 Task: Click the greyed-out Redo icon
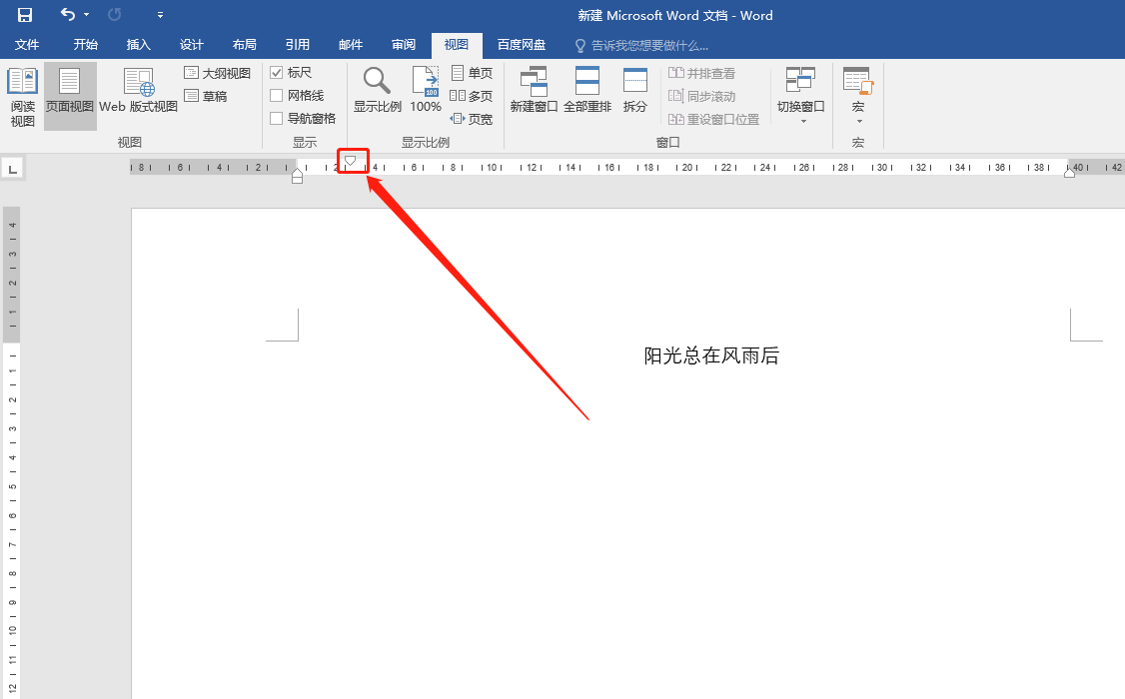click(114, 14)
